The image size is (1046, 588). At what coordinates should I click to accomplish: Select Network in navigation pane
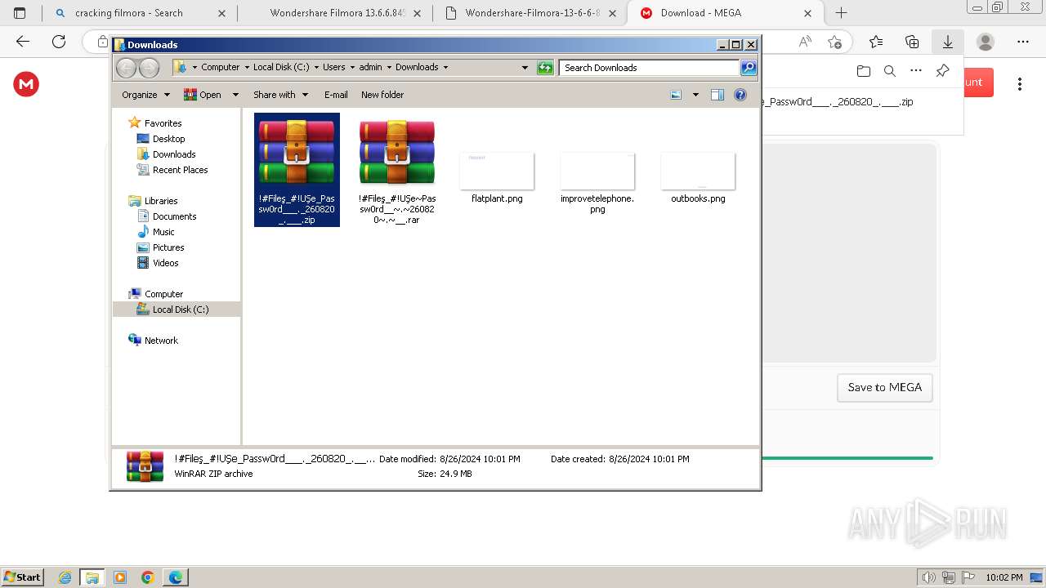(161, 341)
